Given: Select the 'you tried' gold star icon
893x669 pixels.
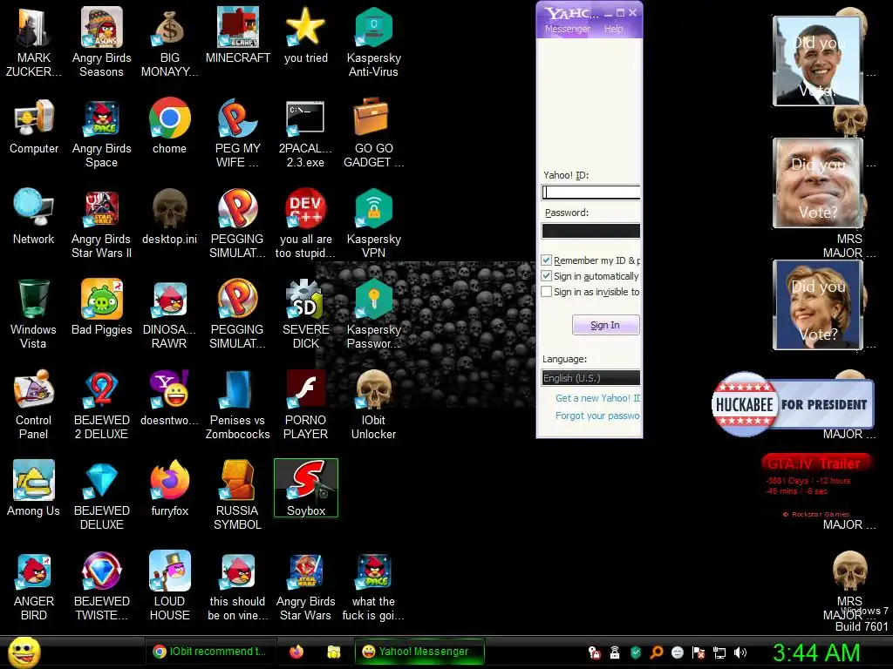Looking at the screenshot, I should (x=306, y=35).
